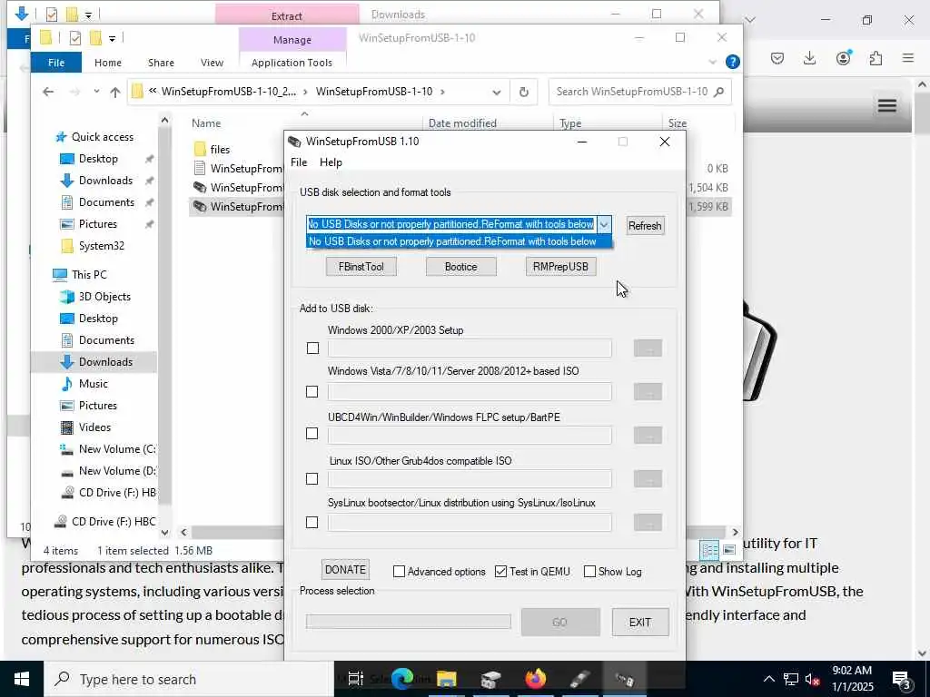The height and width of the screenshot is (697, 930).
Task: Click the Manage contextual tab
Action: [292, 40]
